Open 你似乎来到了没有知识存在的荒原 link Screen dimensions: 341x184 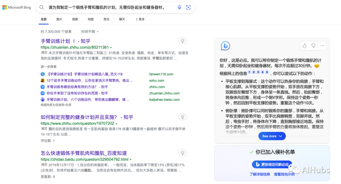[x=77, y=93]
